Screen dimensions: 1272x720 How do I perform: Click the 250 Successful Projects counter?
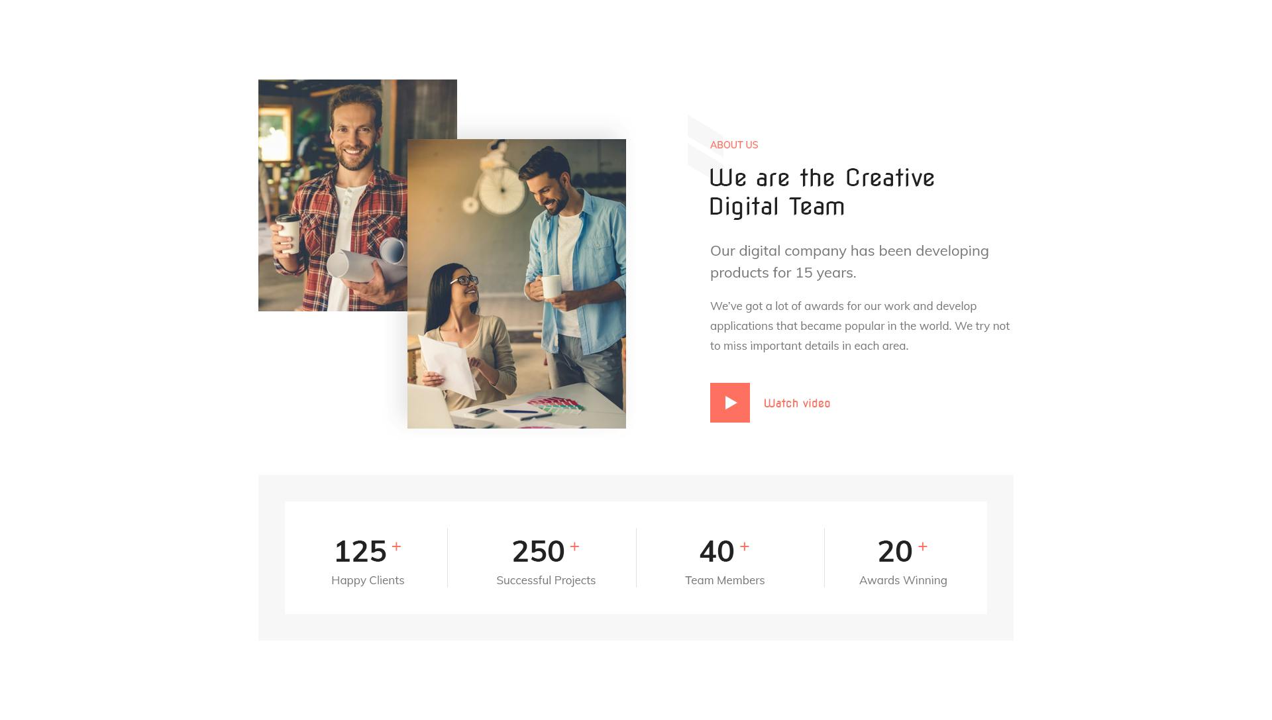coord(546,561)
